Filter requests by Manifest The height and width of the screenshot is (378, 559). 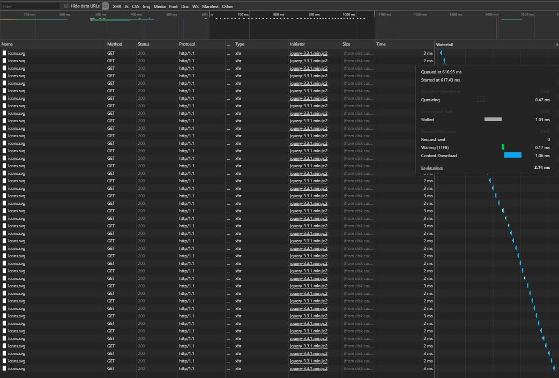(x=210, y=6)
